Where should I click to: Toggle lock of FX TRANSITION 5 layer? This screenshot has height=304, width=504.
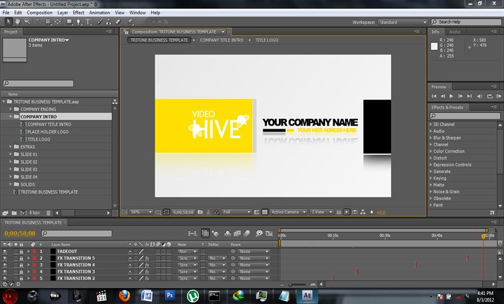(21, 258)
